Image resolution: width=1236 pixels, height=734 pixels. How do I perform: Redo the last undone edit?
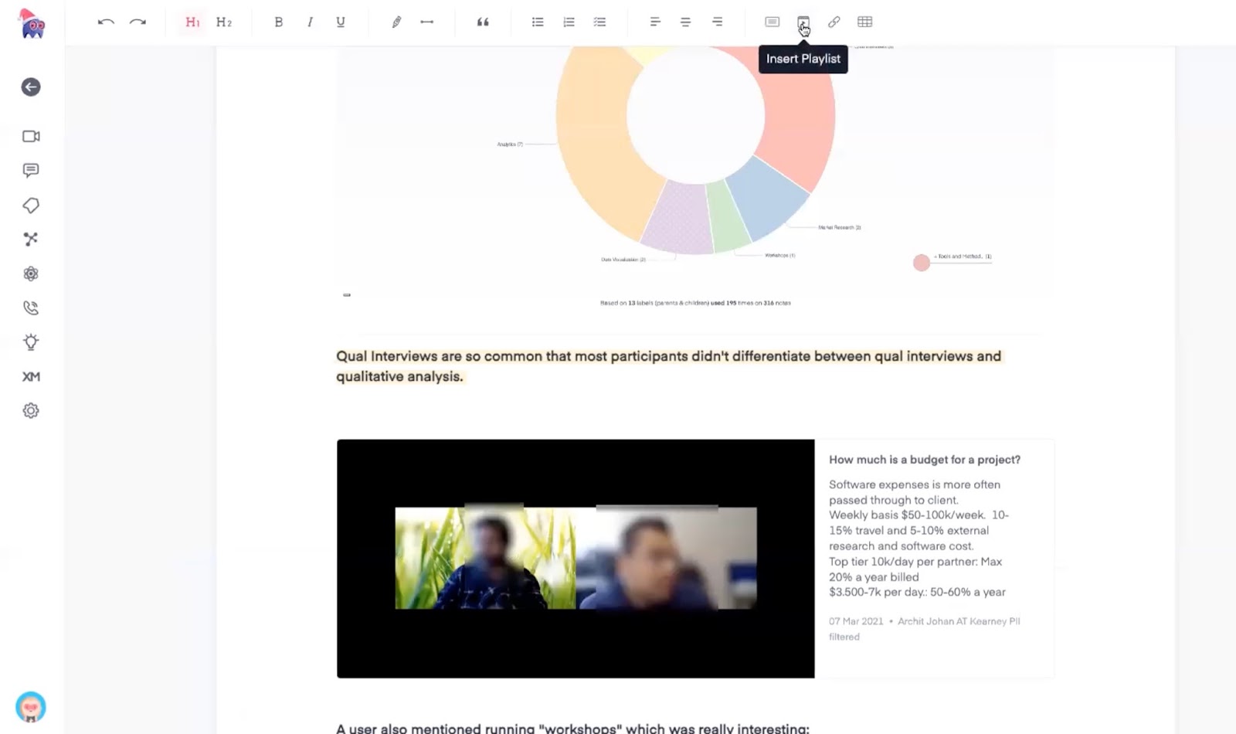click(138, 22)
